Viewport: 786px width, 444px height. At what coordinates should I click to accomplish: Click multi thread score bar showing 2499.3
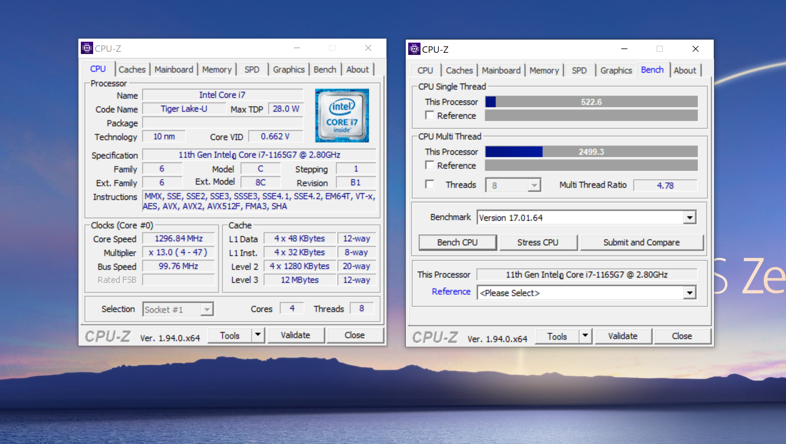pyautogui.click(x=591, y=152)
